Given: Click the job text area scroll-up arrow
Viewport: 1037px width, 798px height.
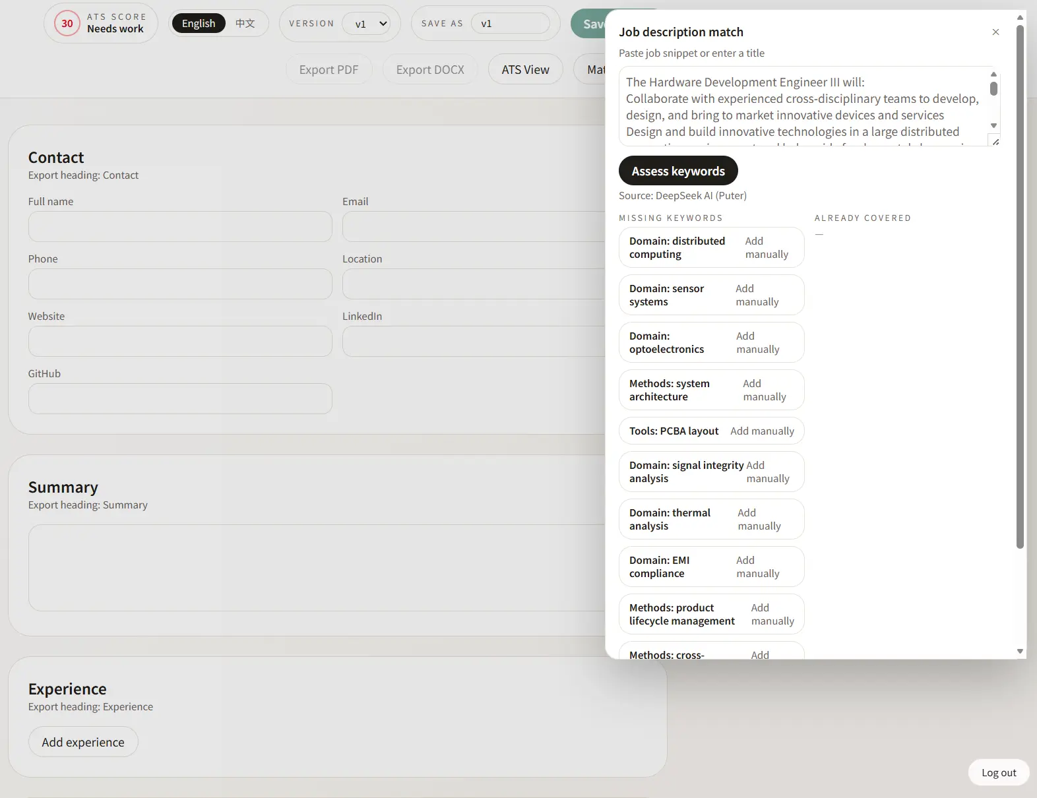Looking at the screenshot, I should tap(993, 74).
